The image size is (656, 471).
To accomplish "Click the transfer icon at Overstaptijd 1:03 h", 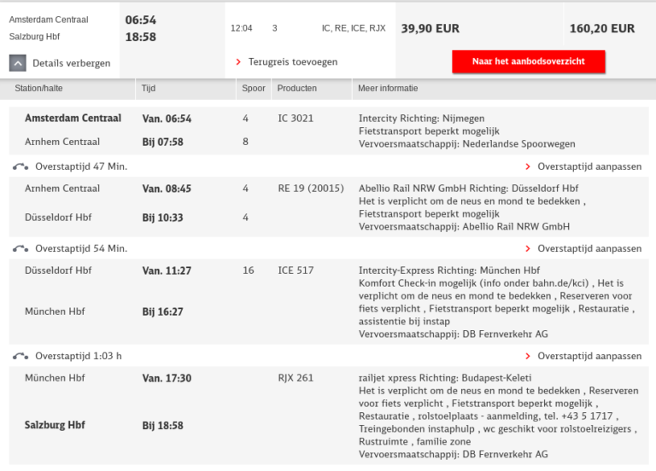I will (20, 356).
